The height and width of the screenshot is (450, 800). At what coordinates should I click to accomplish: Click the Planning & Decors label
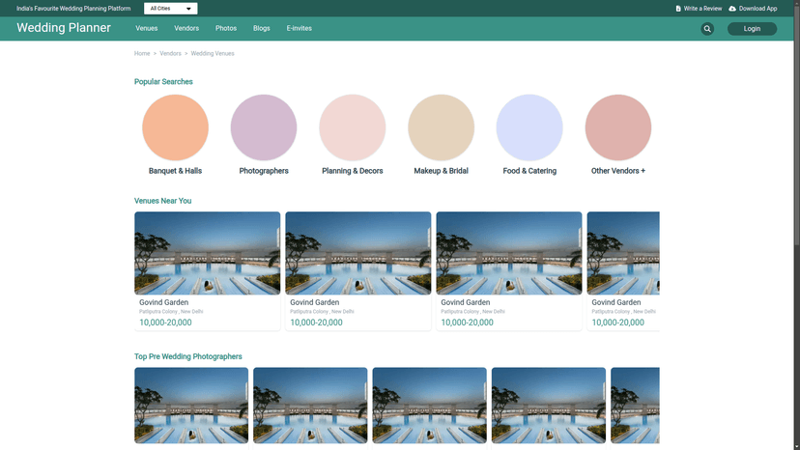(x=352, y=171)
